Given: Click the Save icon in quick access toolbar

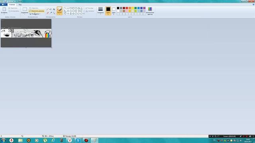Looking at the screenshot, I should click(5, 1).
